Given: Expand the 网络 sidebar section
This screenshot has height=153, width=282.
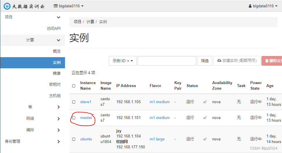Looking at the screenshot, I should (33, 118).
